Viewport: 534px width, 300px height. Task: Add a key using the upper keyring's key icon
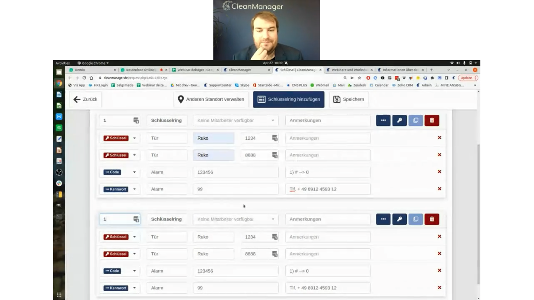point(399,120)
